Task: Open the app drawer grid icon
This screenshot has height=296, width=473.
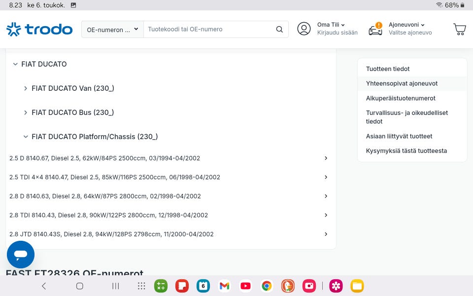Action: click(x=141, y=286)
